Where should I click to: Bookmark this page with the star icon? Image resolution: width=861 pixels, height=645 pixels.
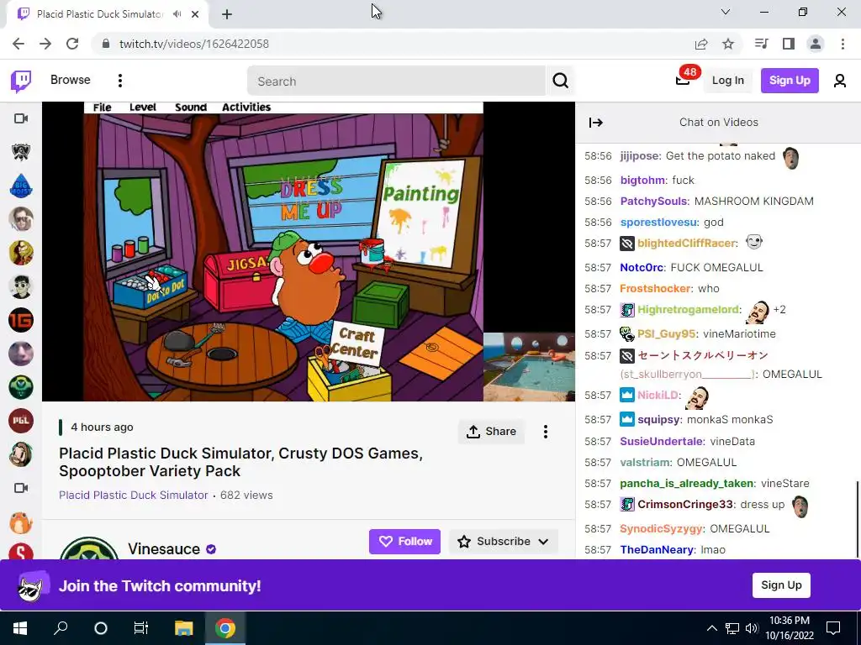coord(728,44)
